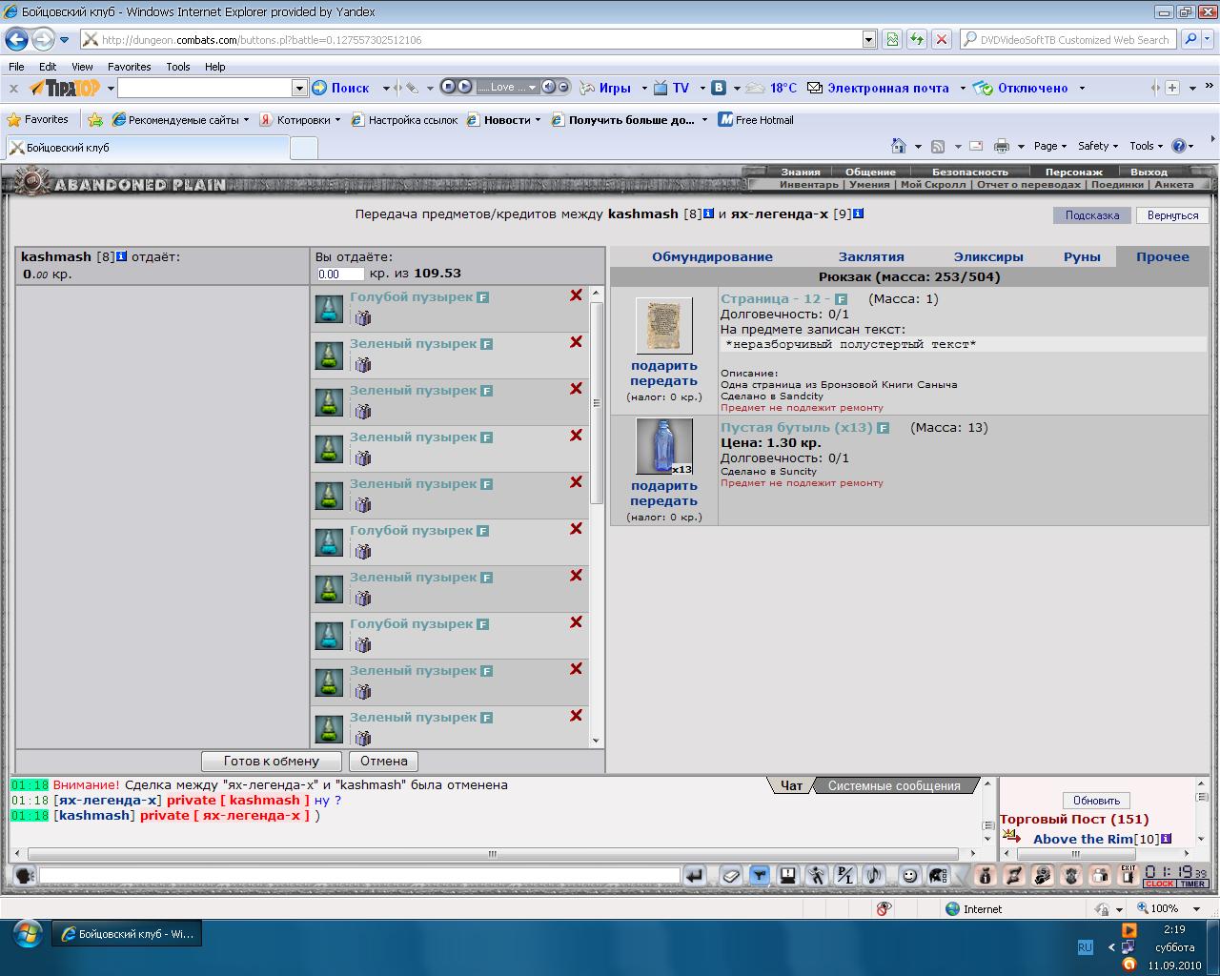Screen dimensions: 1220x976
Task: Expand the Котировки favorites dropdown
Action: [337, 120]
